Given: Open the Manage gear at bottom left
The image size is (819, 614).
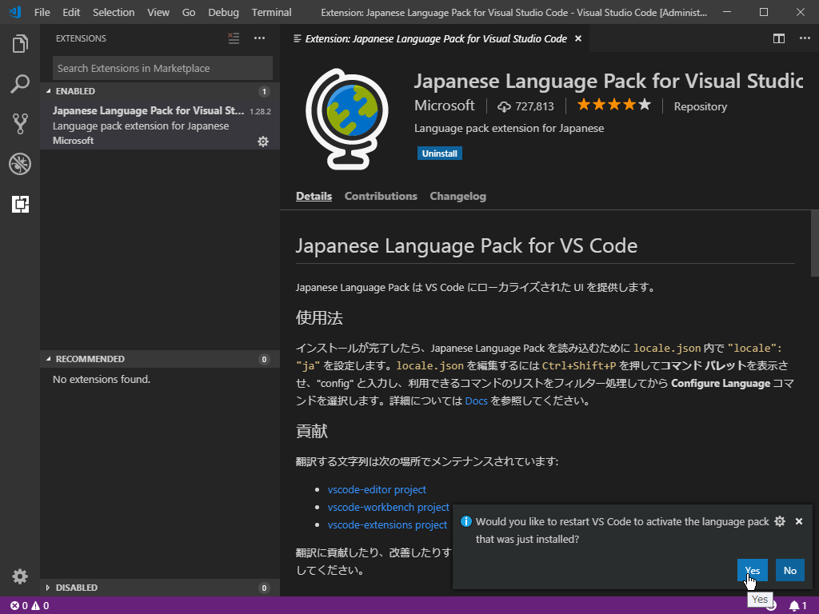Looking at the screenshot, I should (x=20, y=576).
